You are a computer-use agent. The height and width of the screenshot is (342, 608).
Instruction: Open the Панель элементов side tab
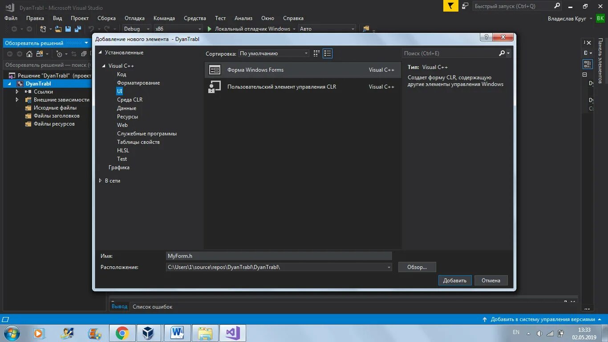click(600, 61)
